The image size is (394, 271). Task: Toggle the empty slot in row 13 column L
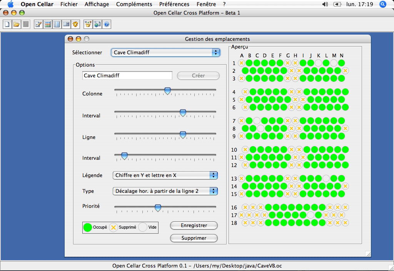(326, 179)
